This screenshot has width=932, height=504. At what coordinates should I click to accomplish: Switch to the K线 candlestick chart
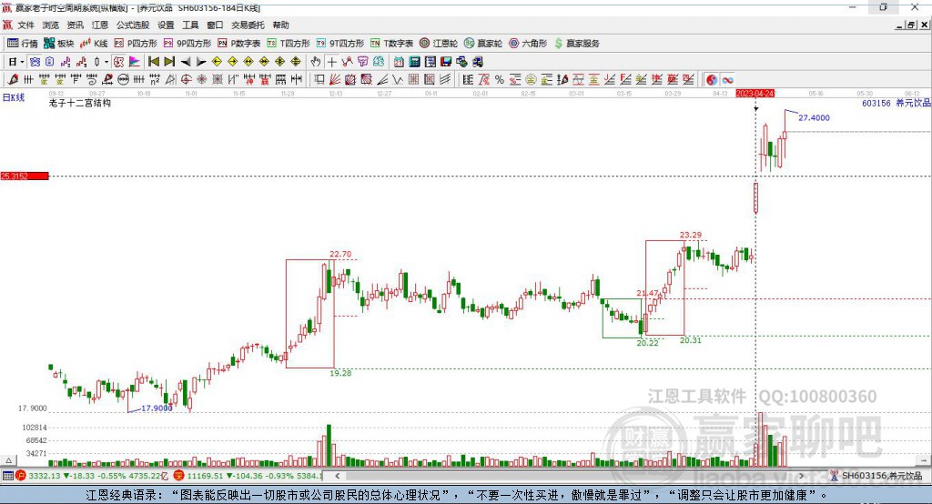pos(94,44)
